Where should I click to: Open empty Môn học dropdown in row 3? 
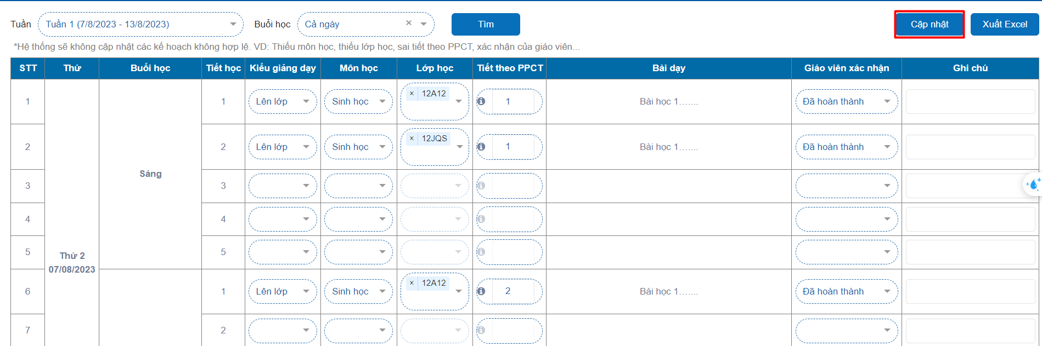point(358,186)
